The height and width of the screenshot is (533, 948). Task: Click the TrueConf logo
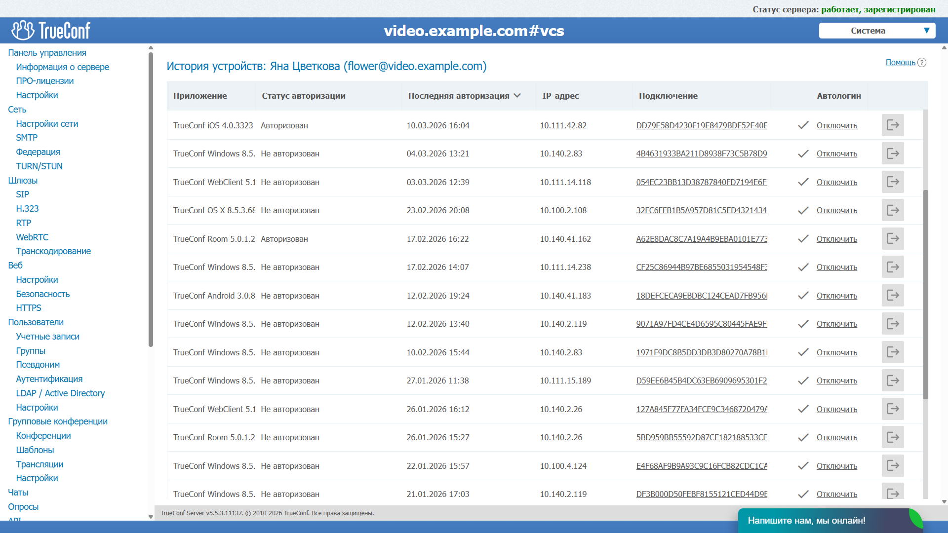click(x=51, y=31)
